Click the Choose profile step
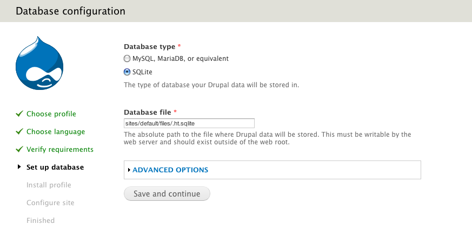This screenshot has width=472, height=231. 51,114
